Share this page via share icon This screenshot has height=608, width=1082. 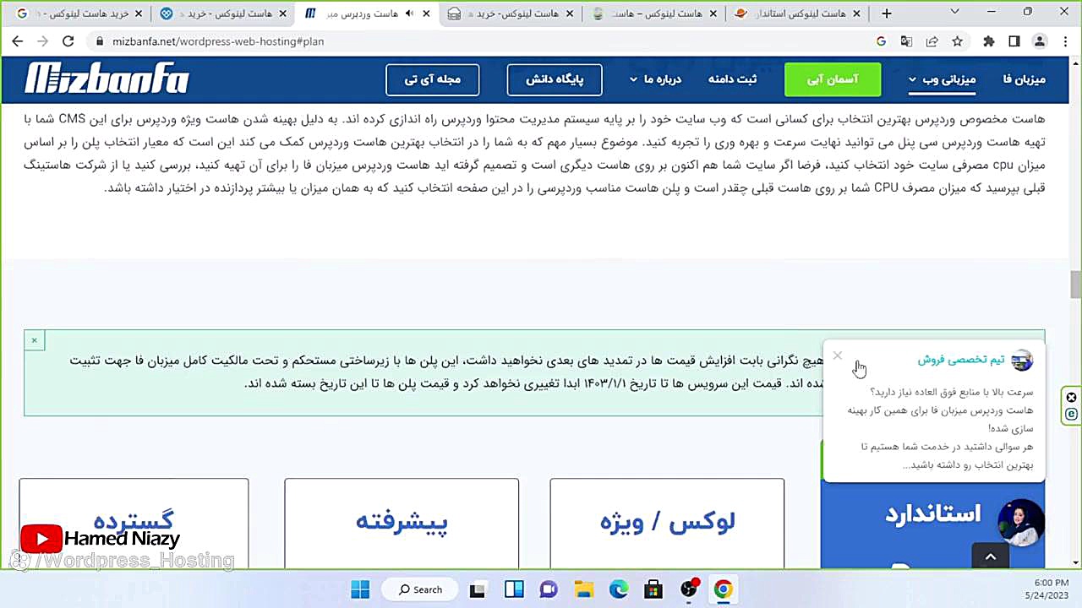(932, 41)
